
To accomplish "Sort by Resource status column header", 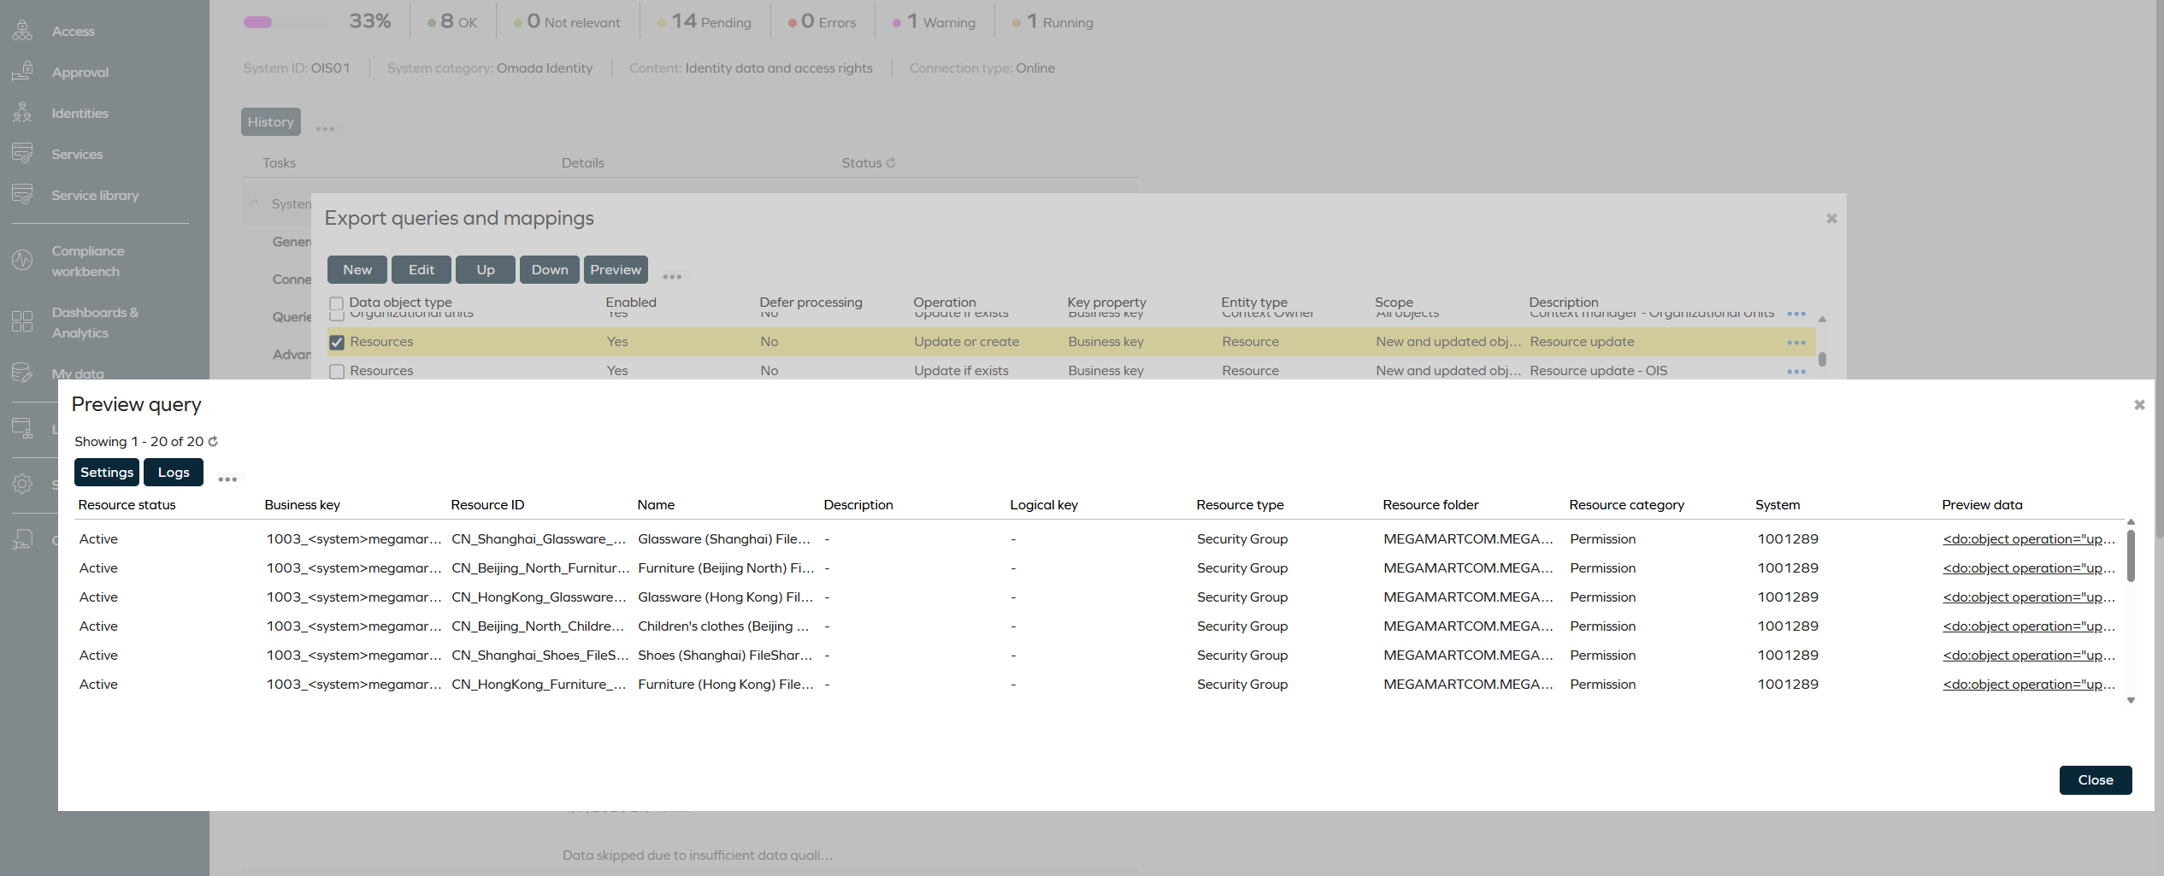I will (127, 504).
